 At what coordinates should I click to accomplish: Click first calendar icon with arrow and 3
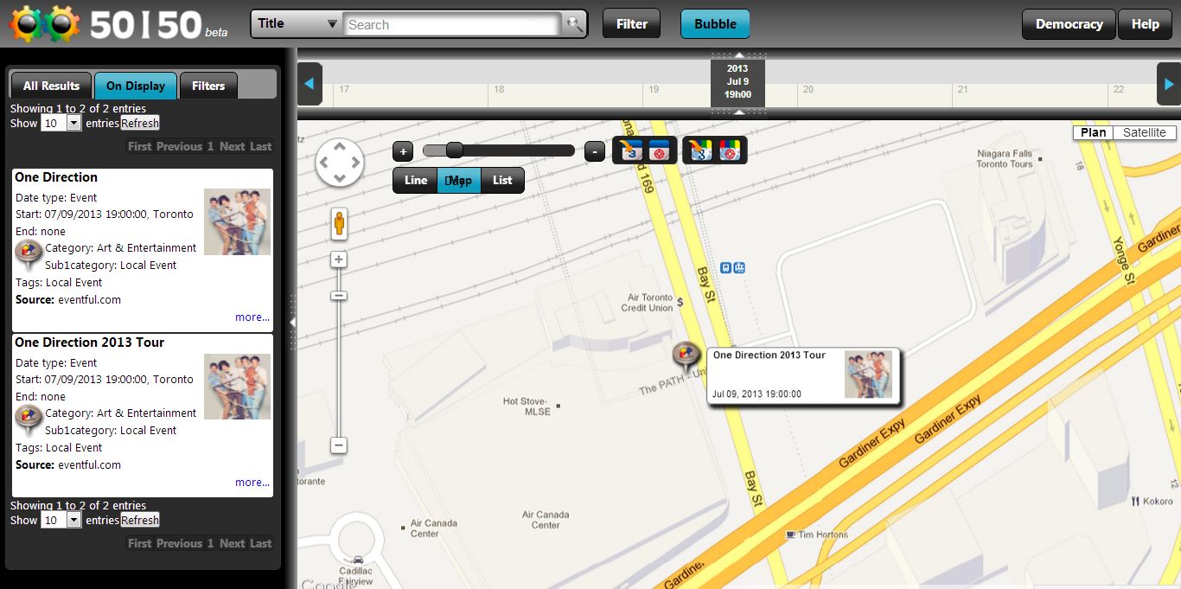pos(632,150)
